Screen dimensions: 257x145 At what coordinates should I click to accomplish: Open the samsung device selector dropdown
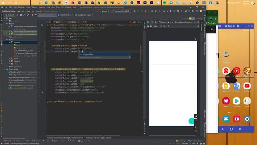(122, 11)
